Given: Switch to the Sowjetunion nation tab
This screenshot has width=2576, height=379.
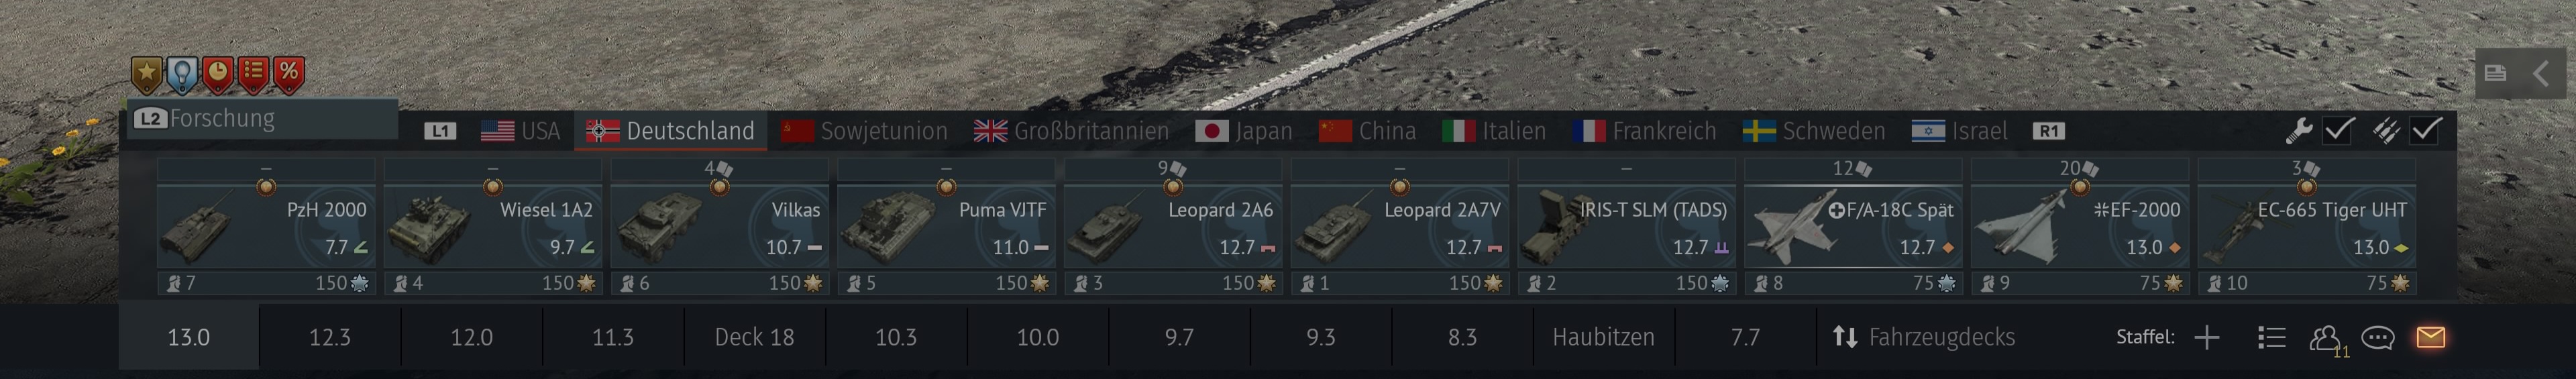Looking at the screenshot, I should point(864,131).
